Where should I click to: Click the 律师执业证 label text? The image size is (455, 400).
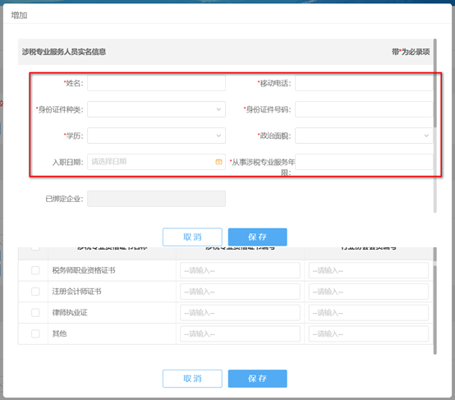tap(70, 313)
